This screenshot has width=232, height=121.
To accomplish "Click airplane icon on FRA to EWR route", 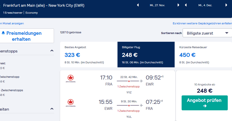I will 141,81.
